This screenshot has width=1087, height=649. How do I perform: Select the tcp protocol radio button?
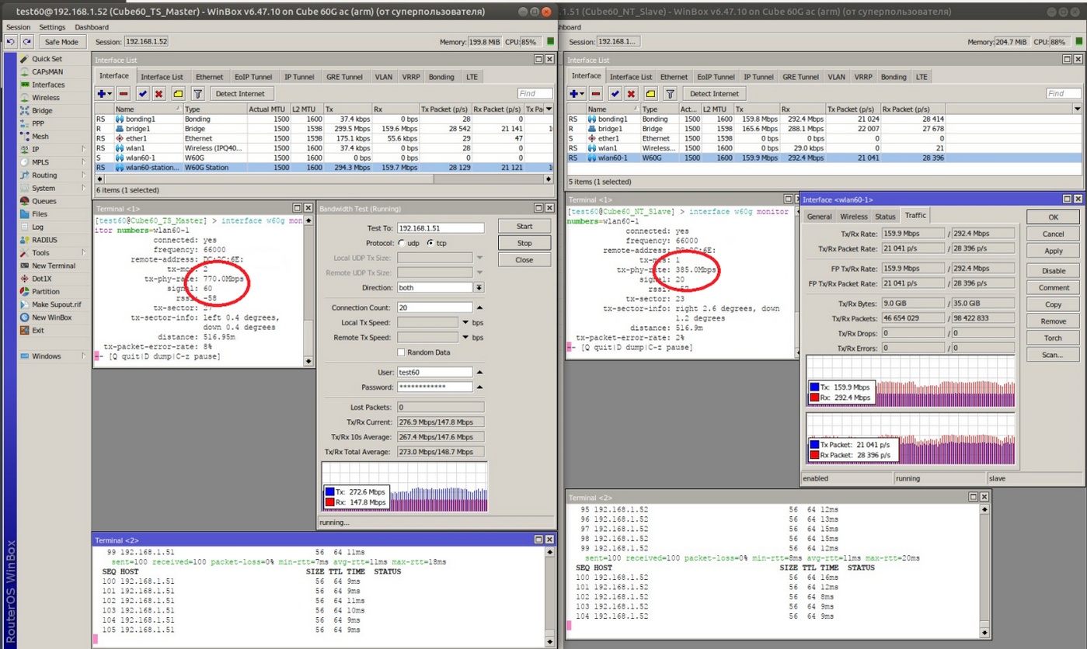[430, 242]
